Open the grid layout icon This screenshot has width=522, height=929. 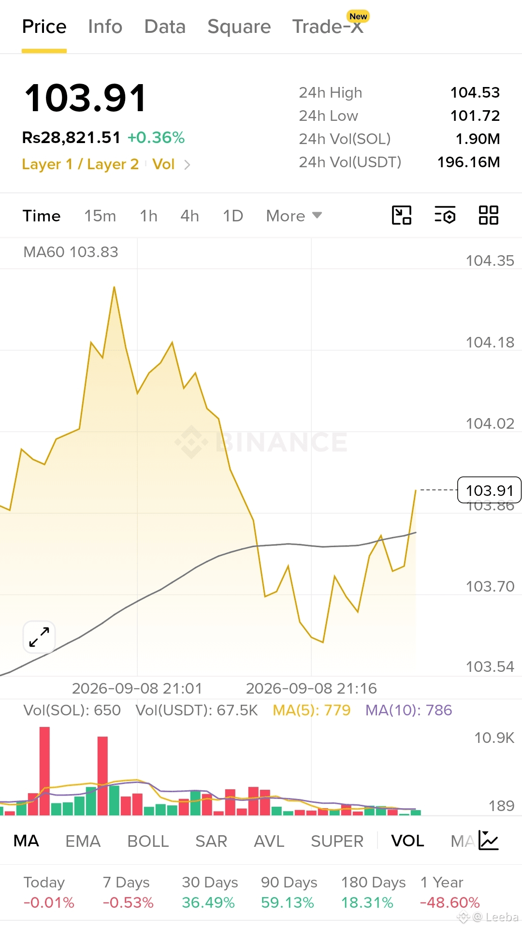click(489, 216)
